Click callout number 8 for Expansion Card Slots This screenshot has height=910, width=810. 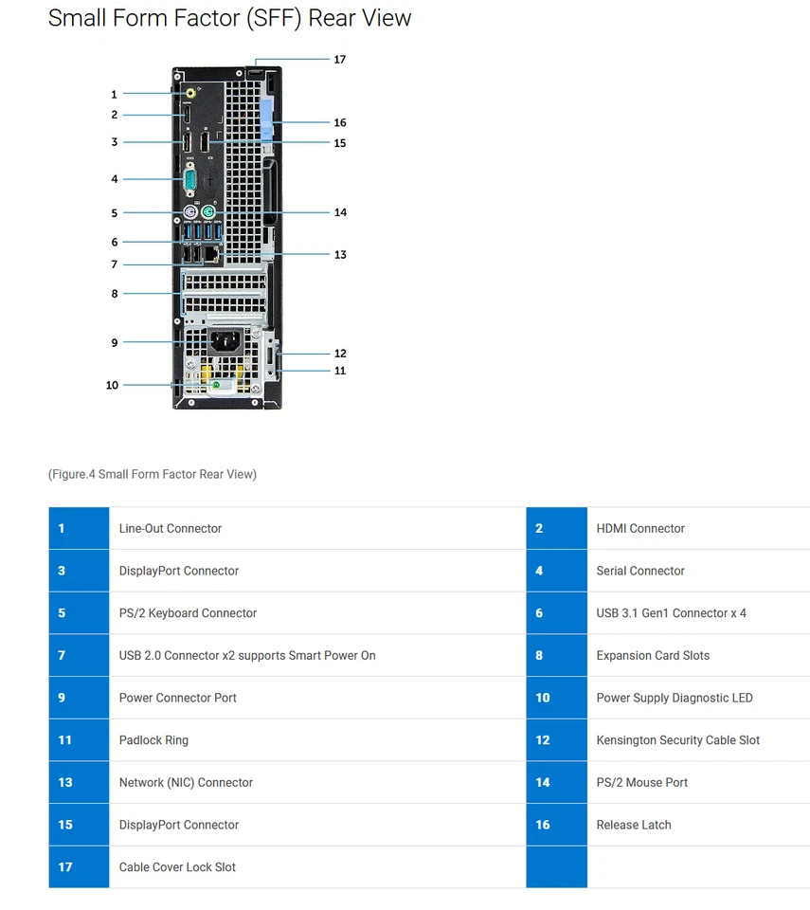(x=114, y=293)
